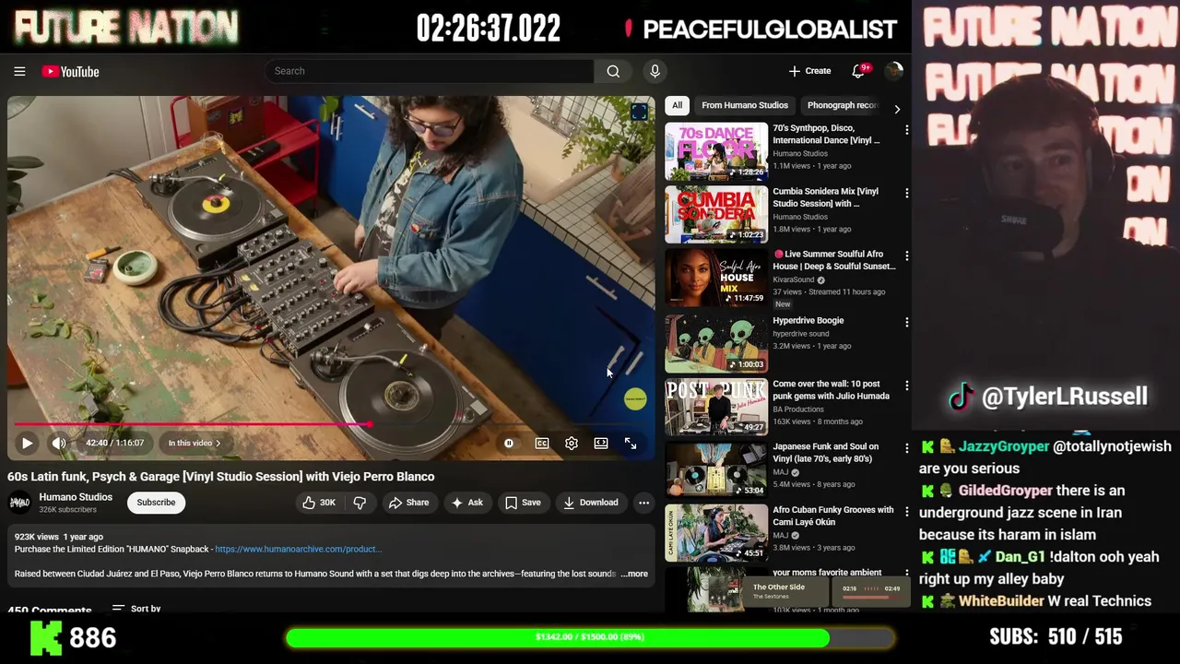Play the paused video
Viewport: 1180px width, 664px height.
click(x=27, y=444)
